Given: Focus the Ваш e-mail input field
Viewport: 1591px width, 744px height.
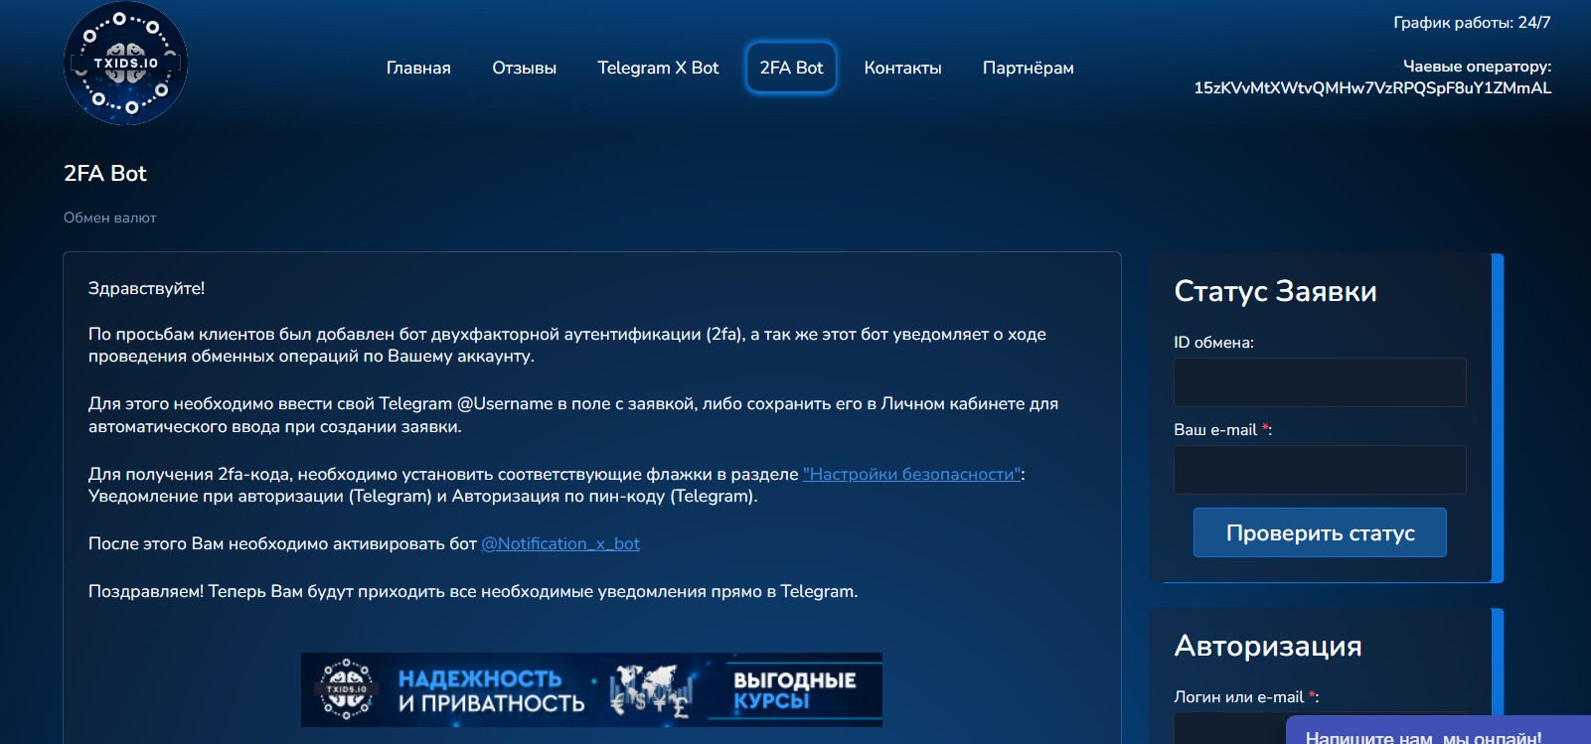Looking at the screenshot, I should (1320, 470).
